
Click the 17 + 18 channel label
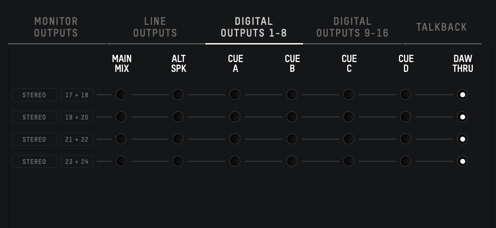[77, 95]
